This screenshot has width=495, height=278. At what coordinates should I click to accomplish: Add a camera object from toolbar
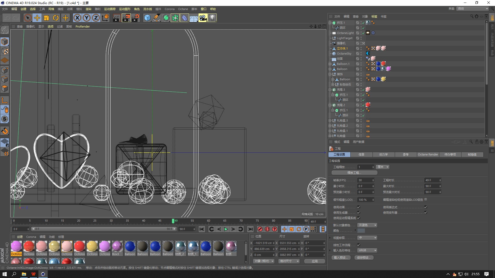pos(203,18)
